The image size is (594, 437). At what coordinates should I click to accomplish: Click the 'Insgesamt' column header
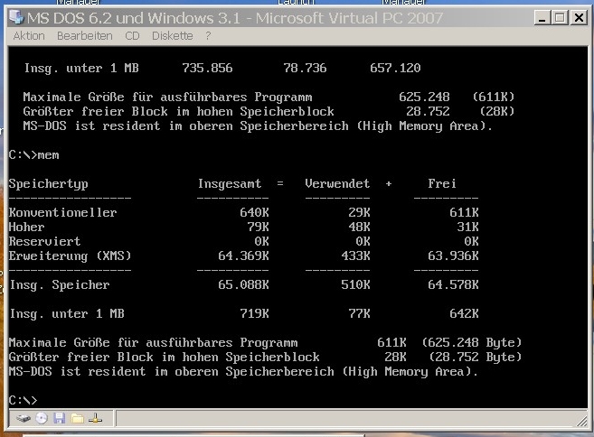coord(230,183)
